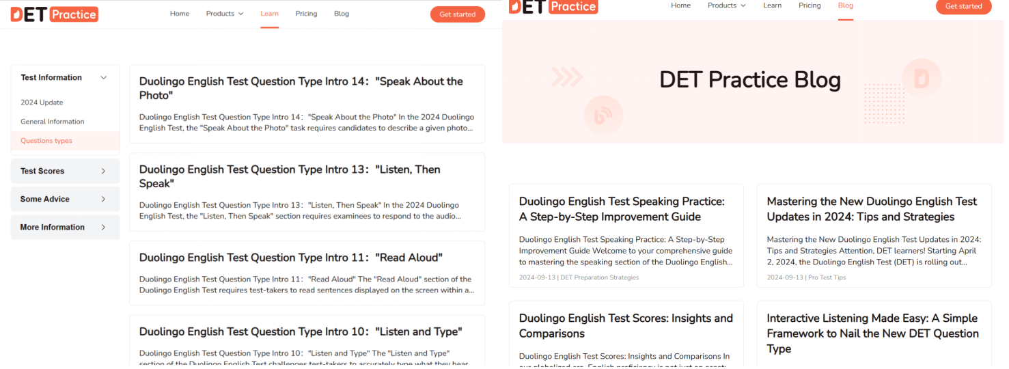Expand the Test Scores sidebar section

click(65, 171)
